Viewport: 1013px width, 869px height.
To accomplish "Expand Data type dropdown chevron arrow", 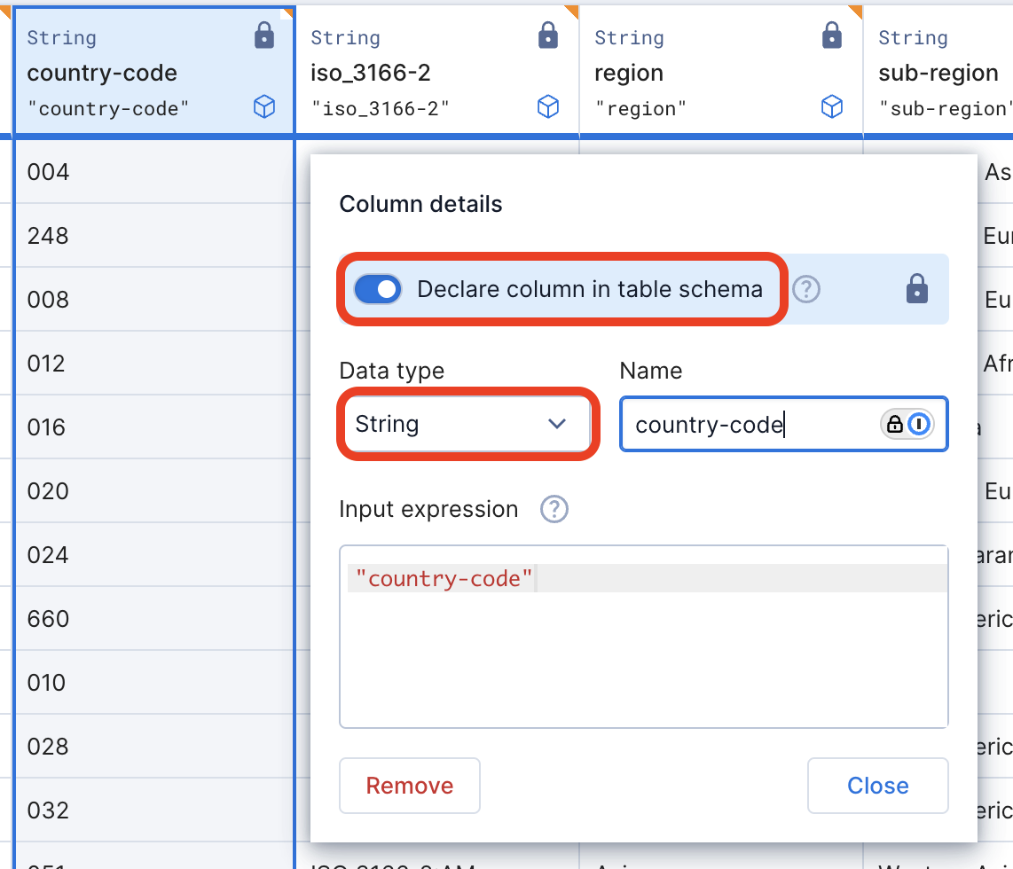I will click(x=557, y=425).
